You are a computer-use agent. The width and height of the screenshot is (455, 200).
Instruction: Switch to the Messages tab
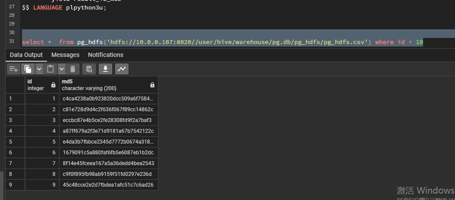click(65, 55)
